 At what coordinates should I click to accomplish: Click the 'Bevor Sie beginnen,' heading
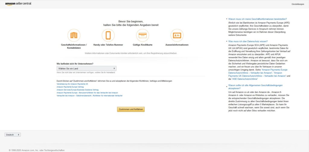pyautogui.click(x=131, y=21)
